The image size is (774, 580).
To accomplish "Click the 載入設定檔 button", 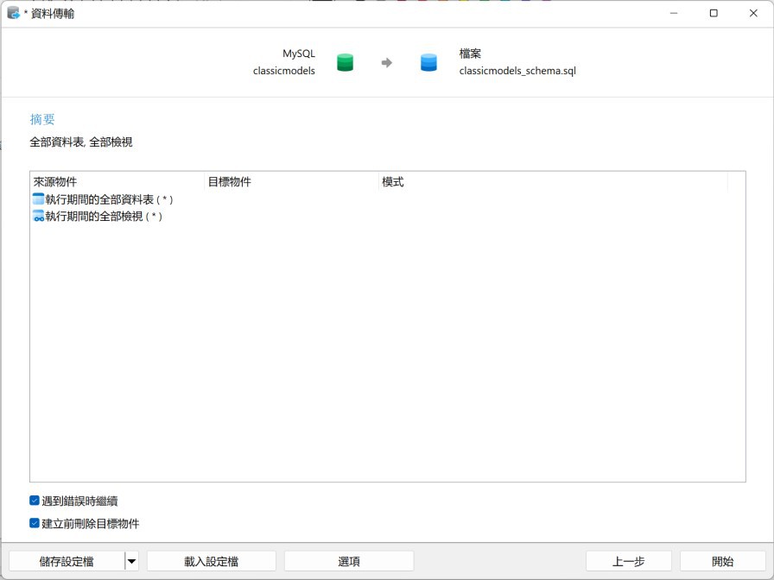I will [212, 560].
